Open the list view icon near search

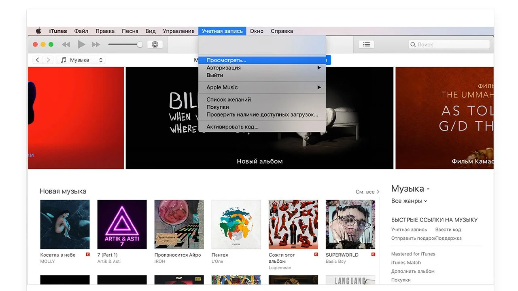366,44
